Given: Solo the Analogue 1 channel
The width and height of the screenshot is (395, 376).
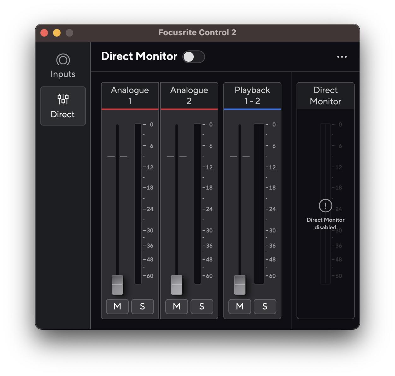Looking at the screenshot, I should [142, 306].
